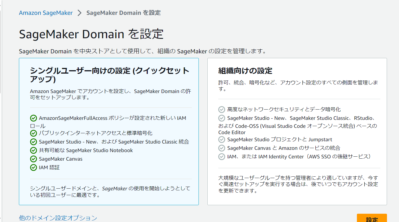Click the green check beside パブリックインターネットアクセスと標準暗号化
This screenshot has width=399, height=222.
(34, 133)
